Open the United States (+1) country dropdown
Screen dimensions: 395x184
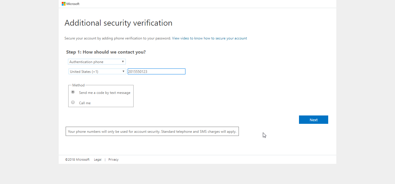pos(97,71)
